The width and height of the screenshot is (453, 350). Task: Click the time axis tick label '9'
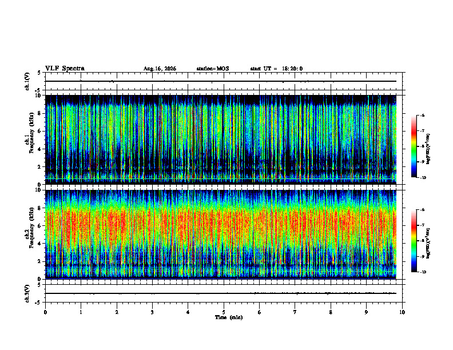(366, 312)
